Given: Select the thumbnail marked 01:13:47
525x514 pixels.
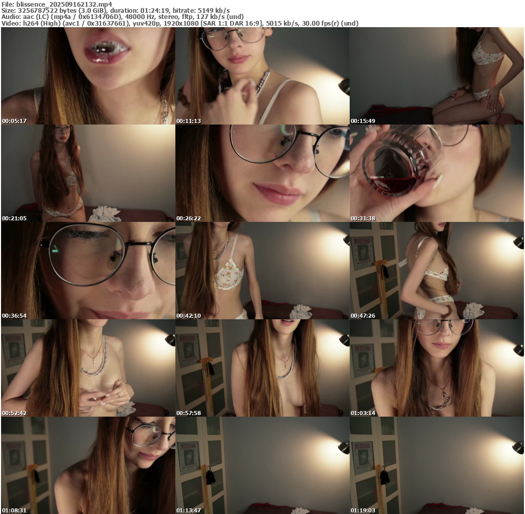Looking at the screenshot, I should click(x=262, y=465).
